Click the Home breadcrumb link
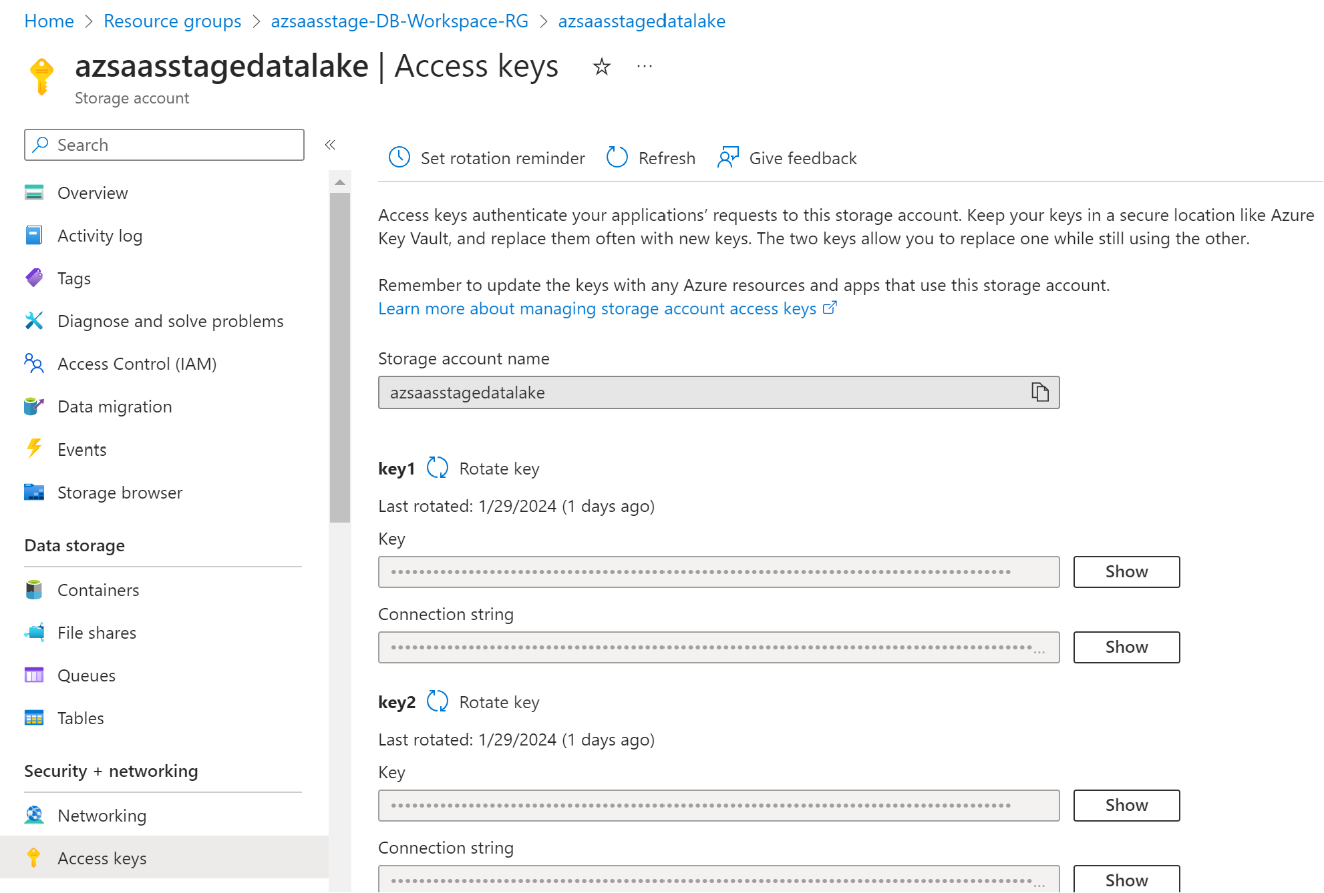 click(49, 21)
